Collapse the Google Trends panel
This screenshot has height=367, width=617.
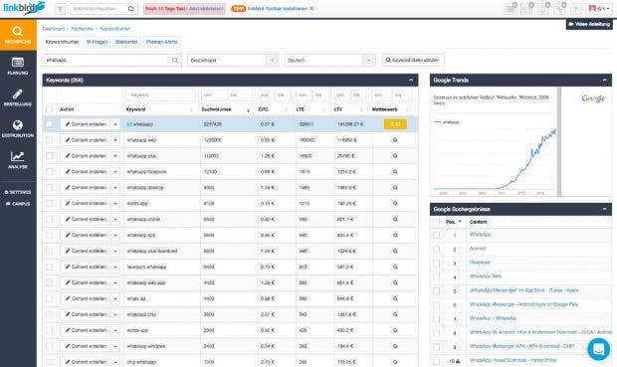604,80
